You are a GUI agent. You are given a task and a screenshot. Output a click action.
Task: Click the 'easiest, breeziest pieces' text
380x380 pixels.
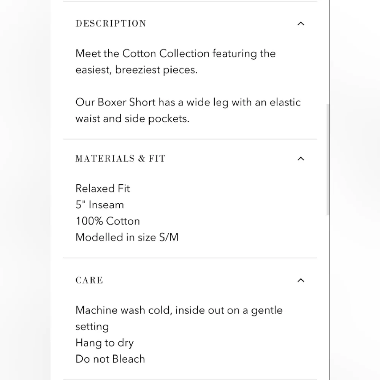(x=136, y=70)
